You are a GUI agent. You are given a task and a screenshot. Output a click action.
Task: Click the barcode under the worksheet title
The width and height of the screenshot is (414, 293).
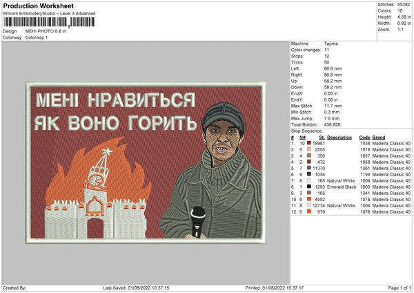tap(49, 22)
